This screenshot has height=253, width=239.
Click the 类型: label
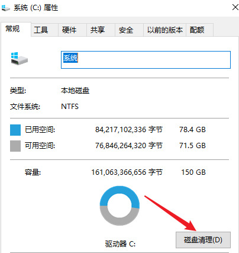[18, 91]
